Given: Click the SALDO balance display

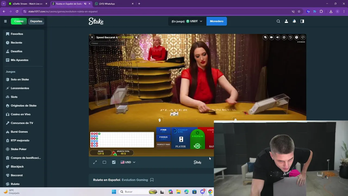Looking at the screenshot, I should (x=101, y=152).
